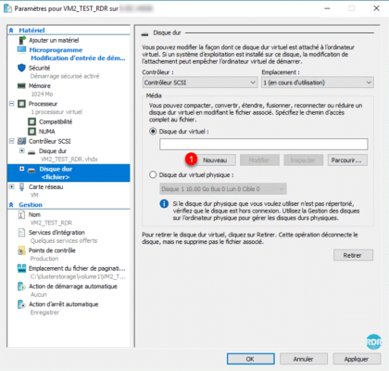389x371 pixels.
Task: Click the Sécurité shield icon
Action: click(x=21, y=68)
